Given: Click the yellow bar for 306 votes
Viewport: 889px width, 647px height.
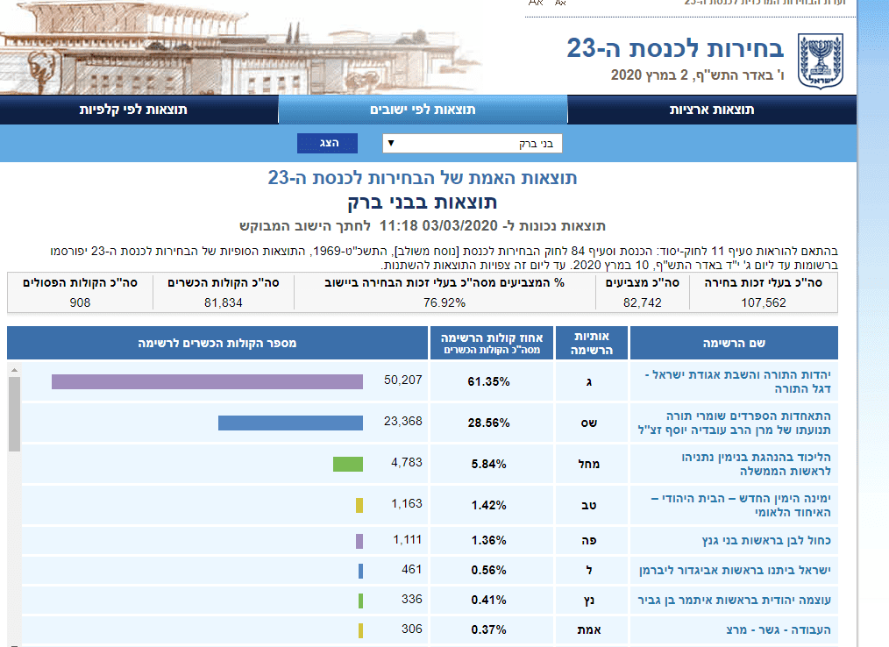Looking at the screenshot, I should pos(360,630).
